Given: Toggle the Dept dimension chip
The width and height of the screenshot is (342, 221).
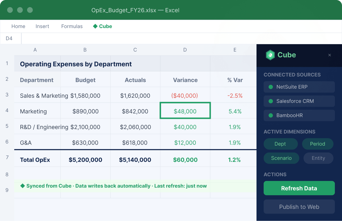Looking at the screenshot, I should click(x=280, y=144).
